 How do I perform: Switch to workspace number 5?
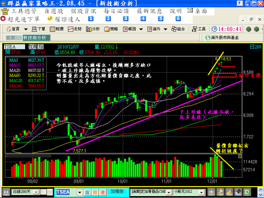click(161, 18)
